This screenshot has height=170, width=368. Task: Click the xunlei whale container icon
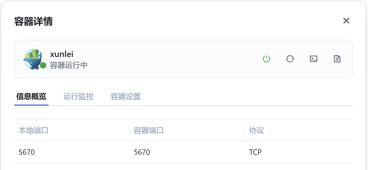click(32, 59)
